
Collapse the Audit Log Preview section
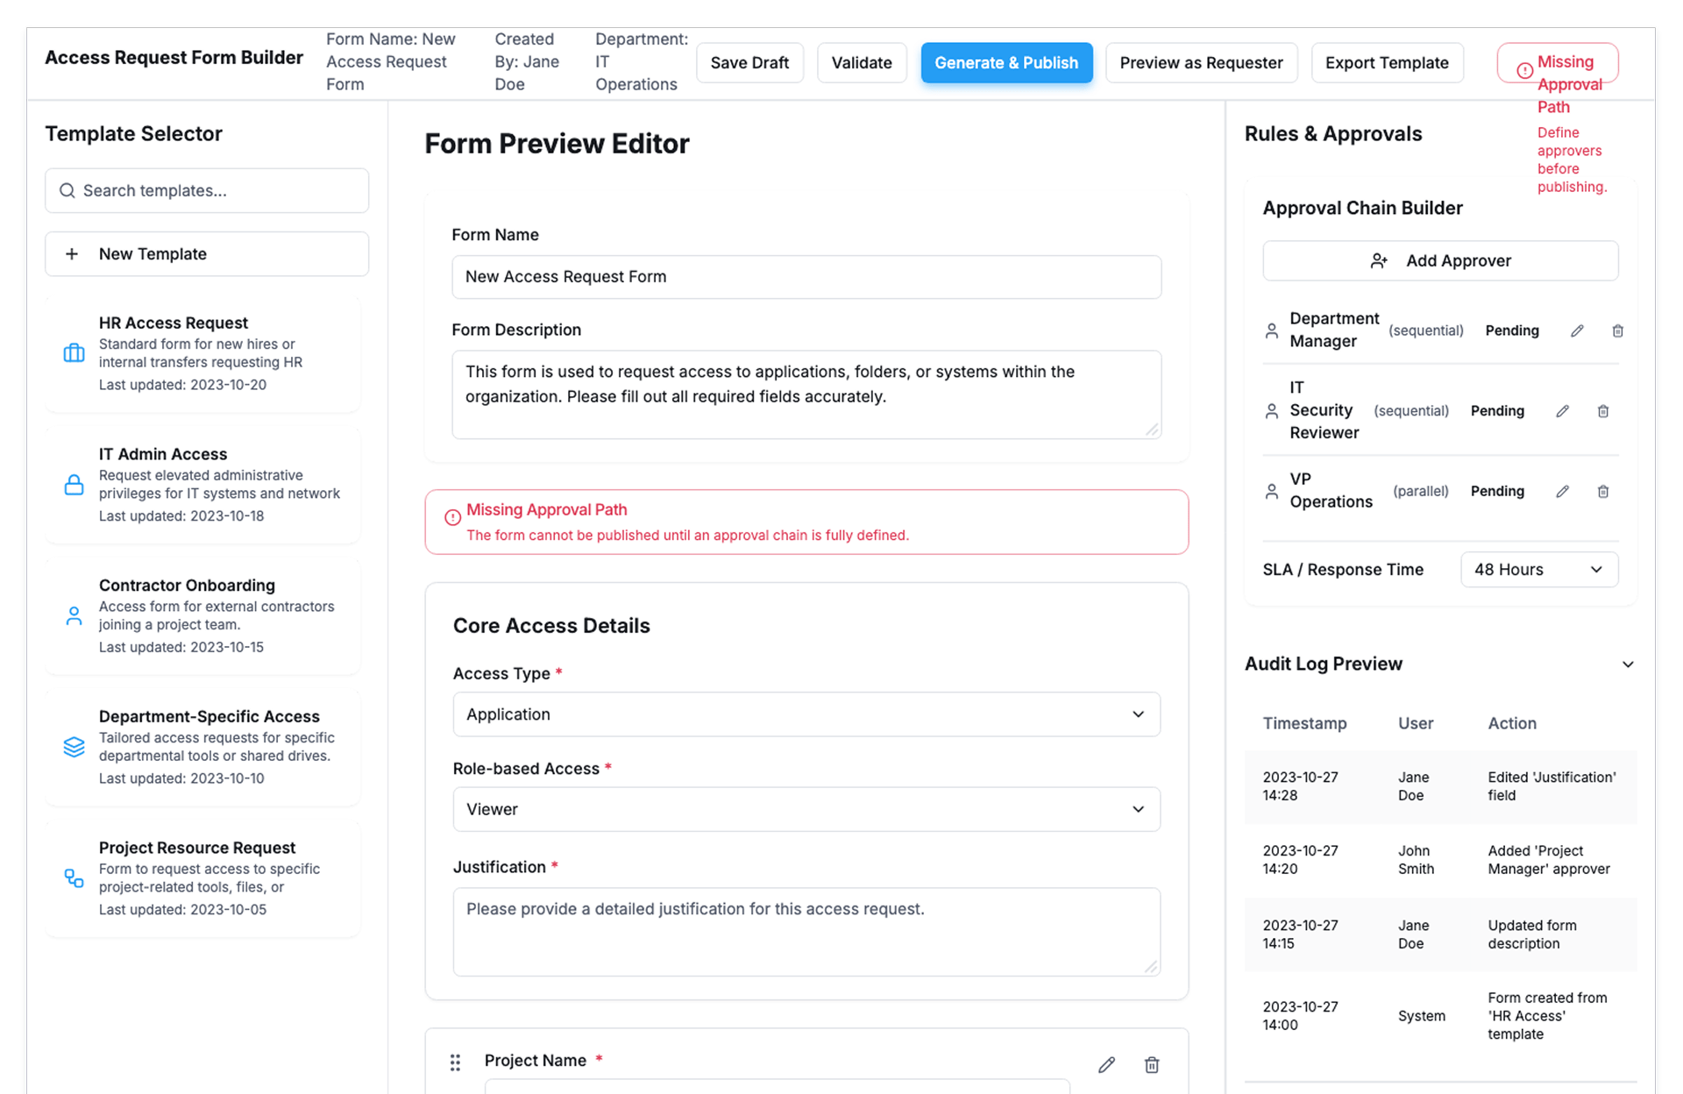pos(1627,664)
